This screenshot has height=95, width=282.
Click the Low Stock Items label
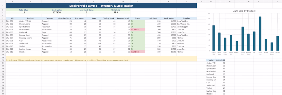pyautogui.click(x=86, y=10)
